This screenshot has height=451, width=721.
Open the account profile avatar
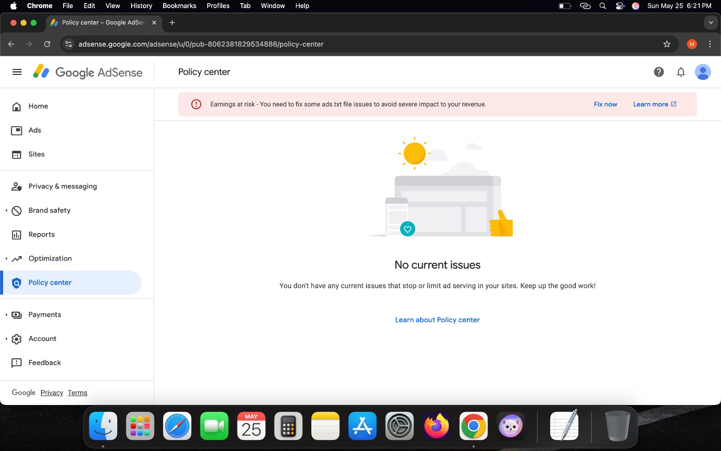click(703, 72)
